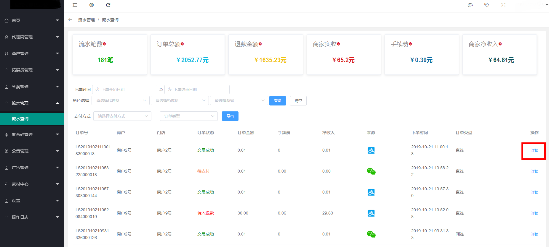Open the 请选择拓展员 dropdown

[x=180, y=100]
